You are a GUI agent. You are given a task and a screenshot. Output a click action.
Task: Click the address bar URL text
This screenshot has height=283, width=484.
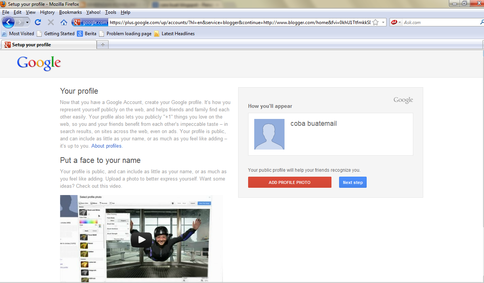(x=240, y=22)
